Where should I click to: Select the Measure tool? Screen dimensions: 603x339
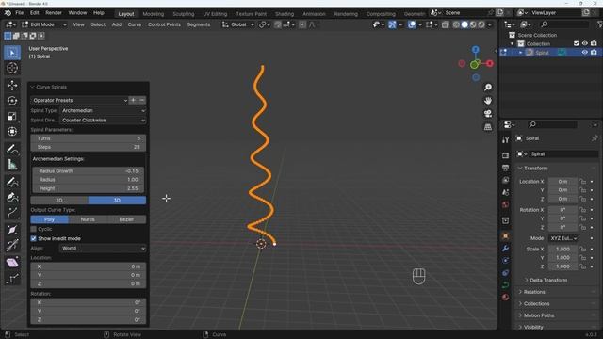pos(12,165)
